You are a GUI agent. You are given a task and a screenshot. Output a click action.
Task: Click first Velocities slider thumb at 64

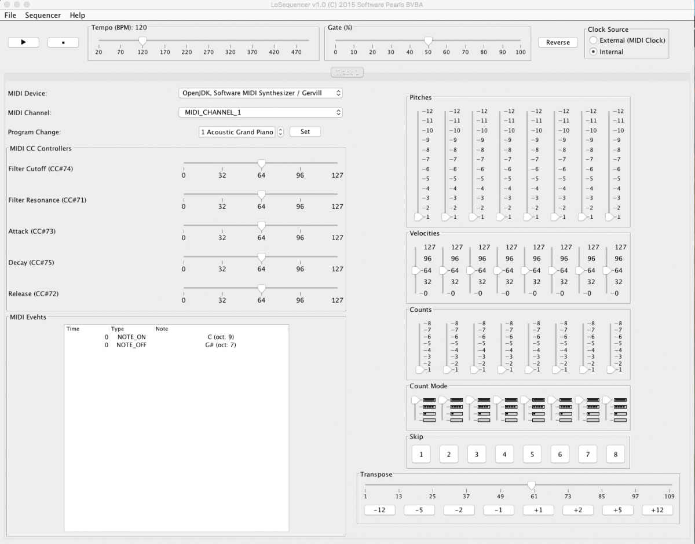[x=416, y=270]
